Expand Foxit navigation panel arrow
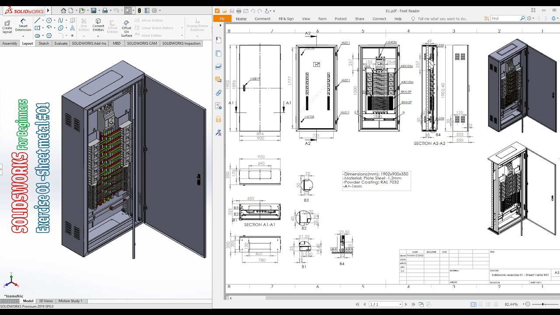Viewport: 560px width, 315px height. click(x=221, y=25)
